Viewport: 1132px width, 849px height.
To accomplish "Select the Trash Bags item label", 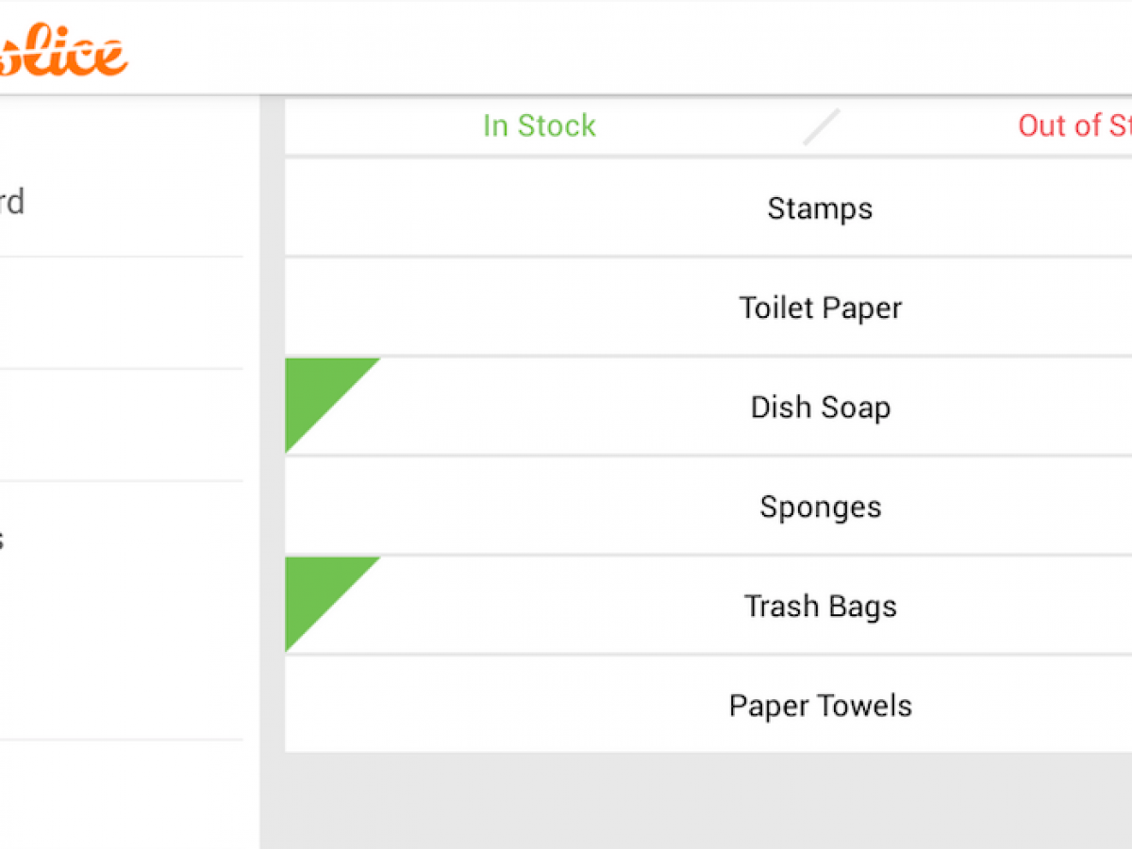I will (820, 606).
